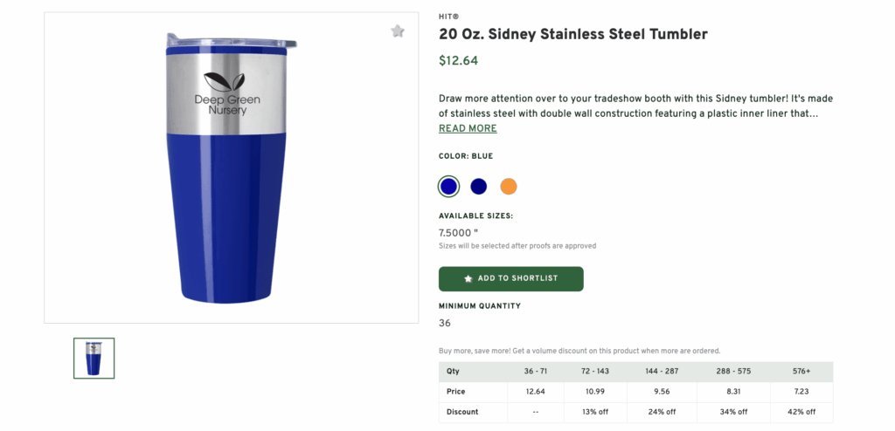Screen dimensions: 895x431
Task: Click the HIT brand label
Action: [448, 17]
